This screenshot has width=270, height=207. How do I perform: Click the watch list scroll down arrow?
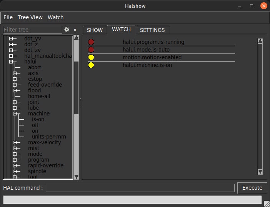pyautogui.click(x=260, y=172)
